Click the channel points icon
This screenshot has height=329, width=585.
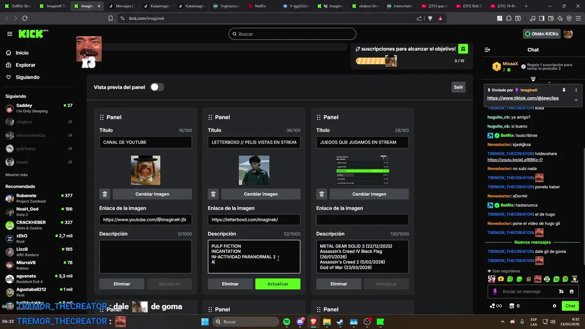pos(492,306)
